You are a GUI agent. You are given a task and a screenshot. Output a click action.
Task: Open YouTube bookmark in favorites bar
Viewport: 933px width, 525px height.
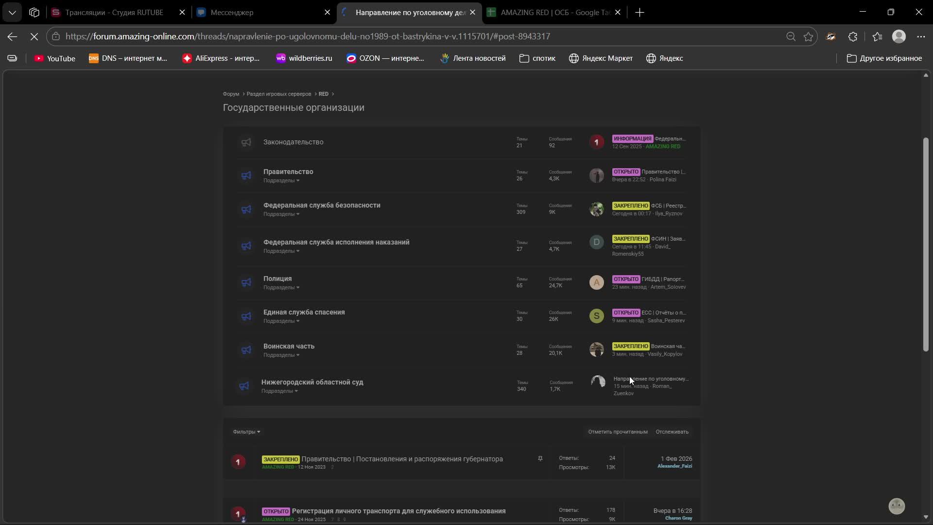coord(54,58)
